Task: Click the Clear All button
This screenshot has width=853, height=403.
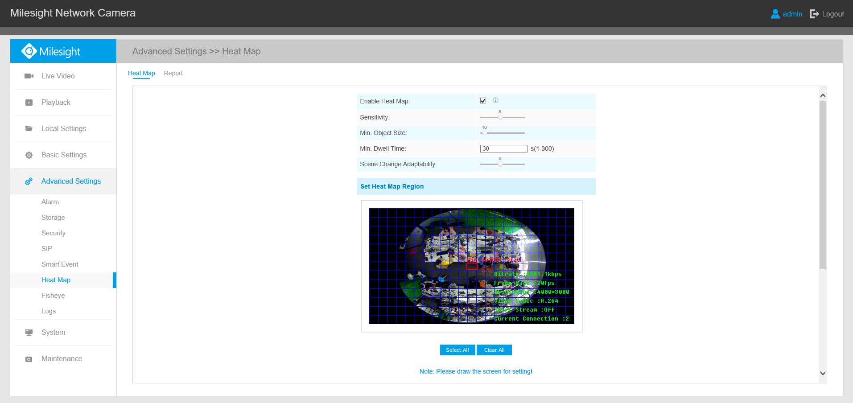Action: click(494, 350)
